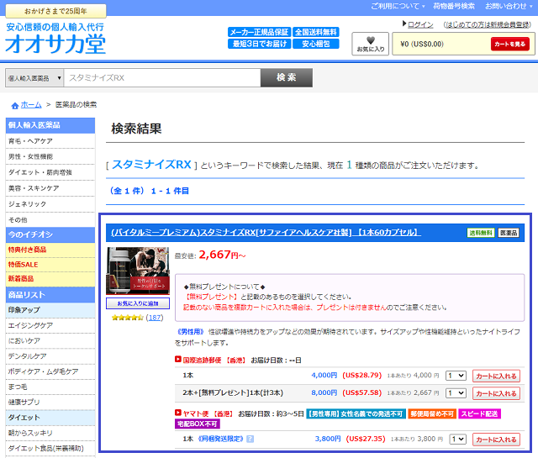Select ジェネリック category

50,204
